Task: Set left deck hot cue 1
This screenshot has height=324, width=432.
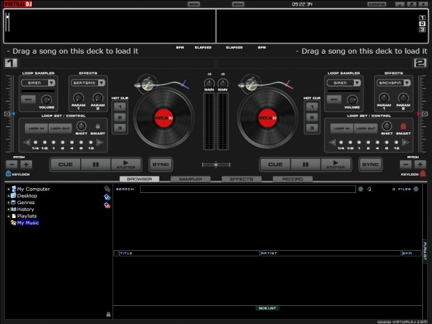Action: point(120,107)
